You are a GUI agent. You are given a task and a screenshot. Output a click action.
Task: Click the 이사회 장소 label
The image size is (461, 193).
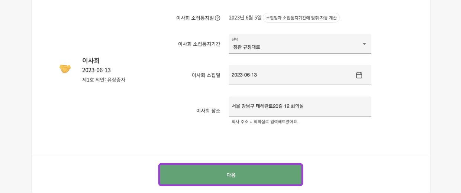pos(208,110)
